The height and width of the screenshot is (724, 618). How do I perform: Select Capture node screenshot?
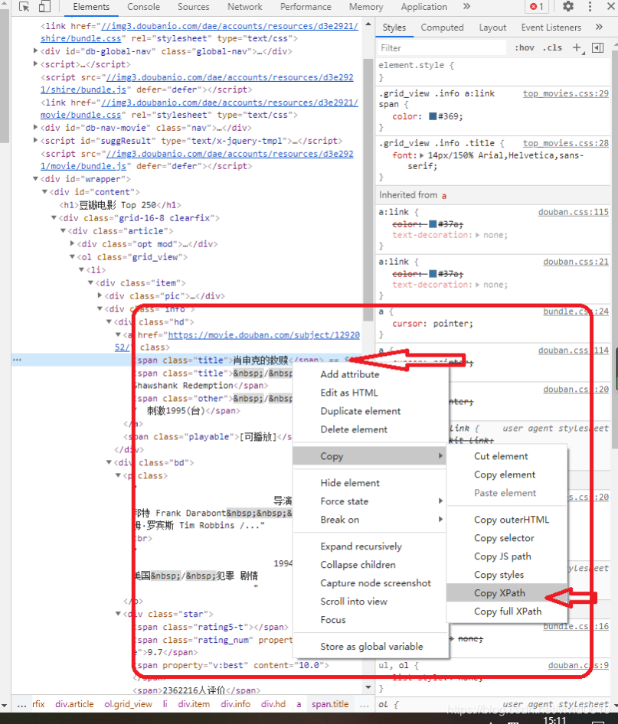pos(375,583)
